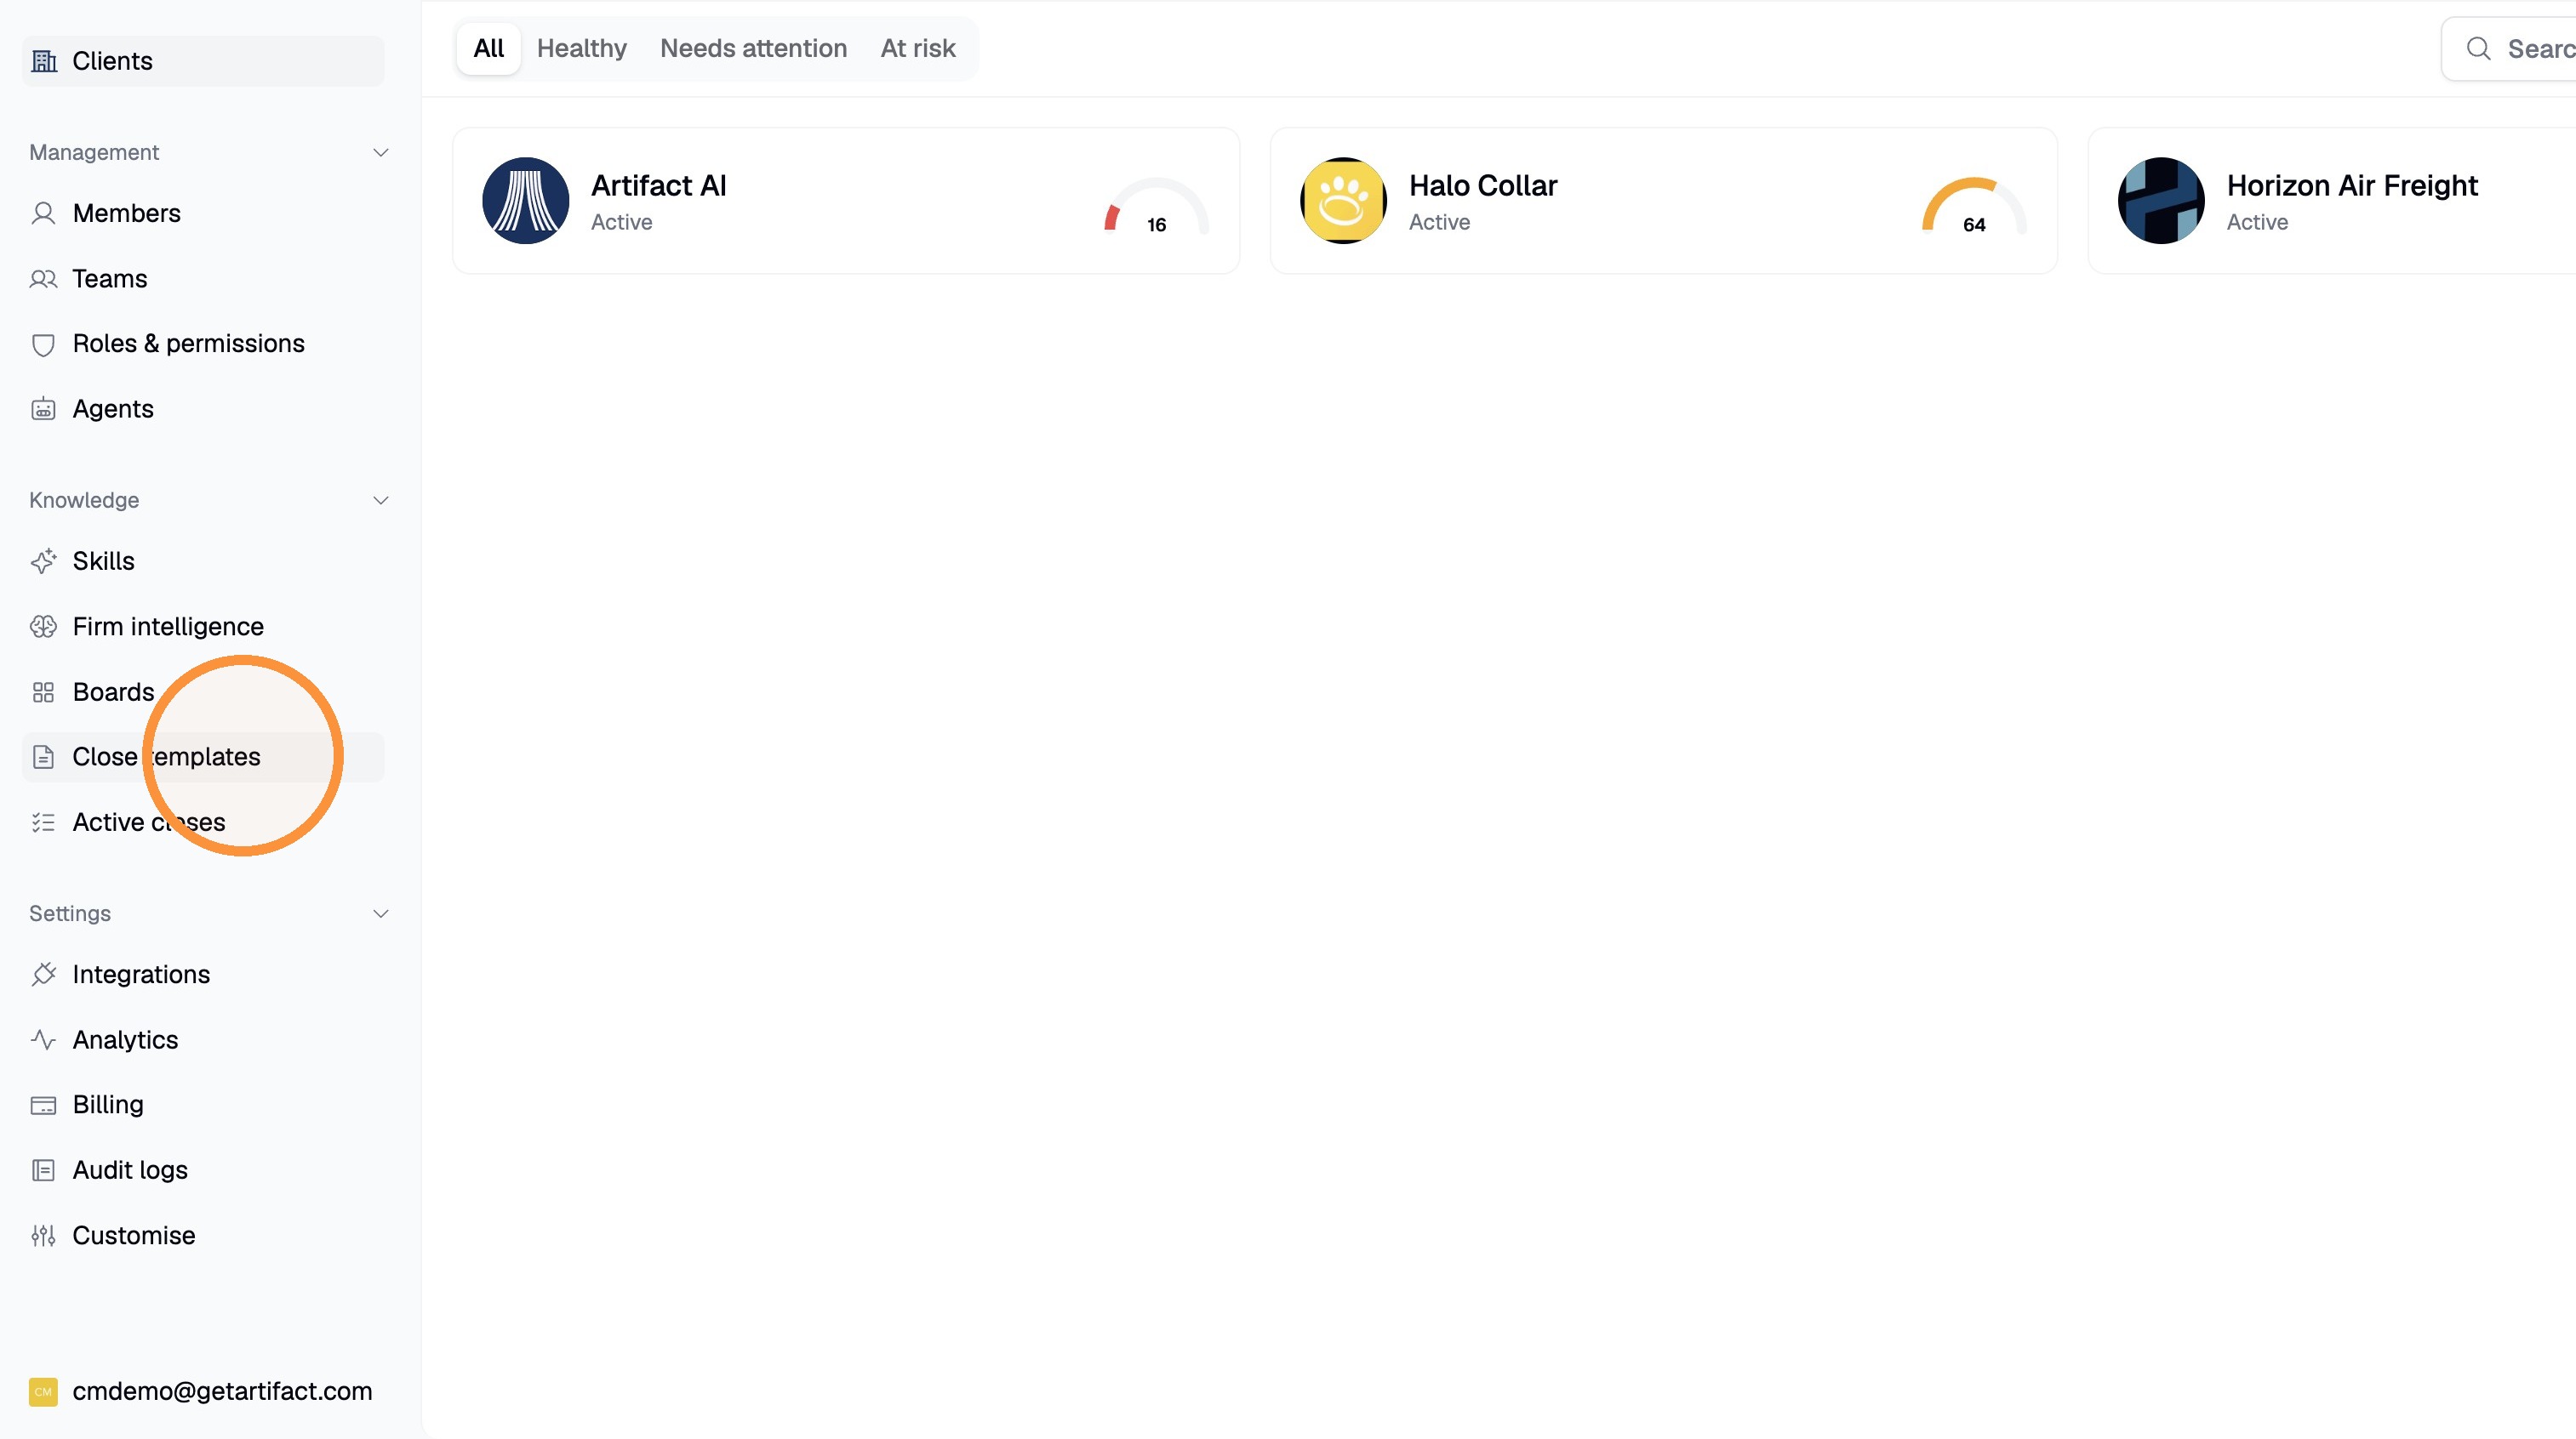This screenshot has width=2576, height=1439.
Task: Open the Artifact AI client name
Action: click(658, 186)
